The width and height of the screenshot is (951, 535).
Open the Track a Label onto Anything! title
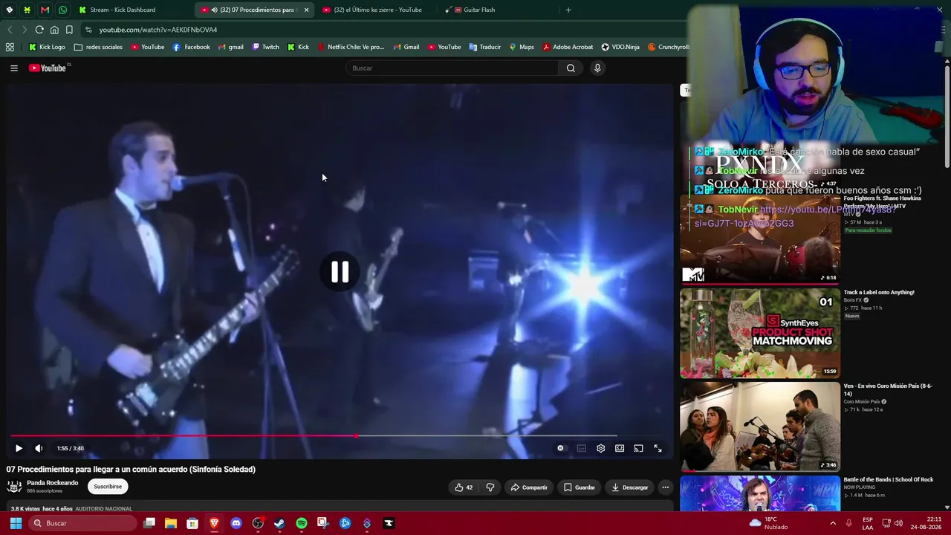coord(879,292)
